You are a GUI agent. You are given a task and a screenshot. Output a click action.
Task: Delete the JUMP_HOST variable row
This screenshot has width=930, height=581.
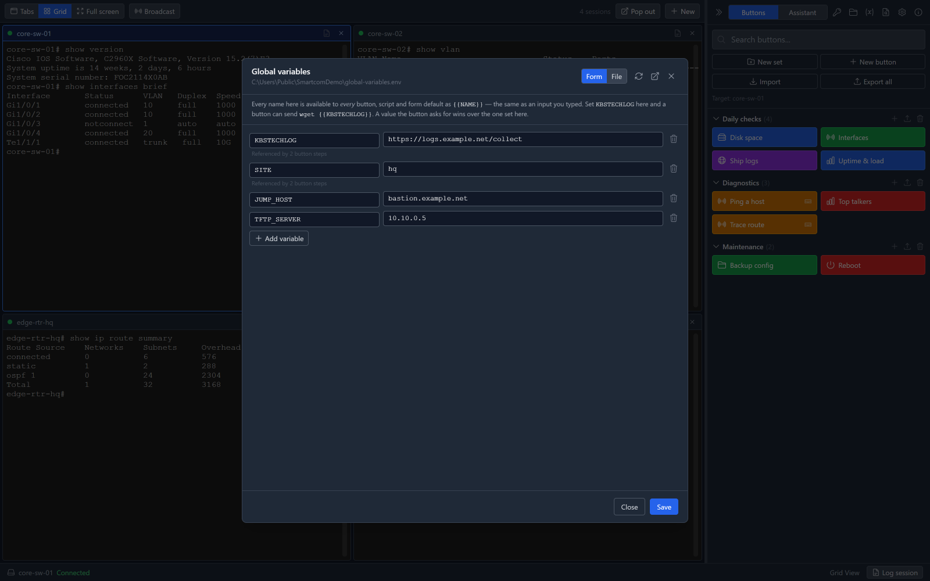tap(674, 199)
